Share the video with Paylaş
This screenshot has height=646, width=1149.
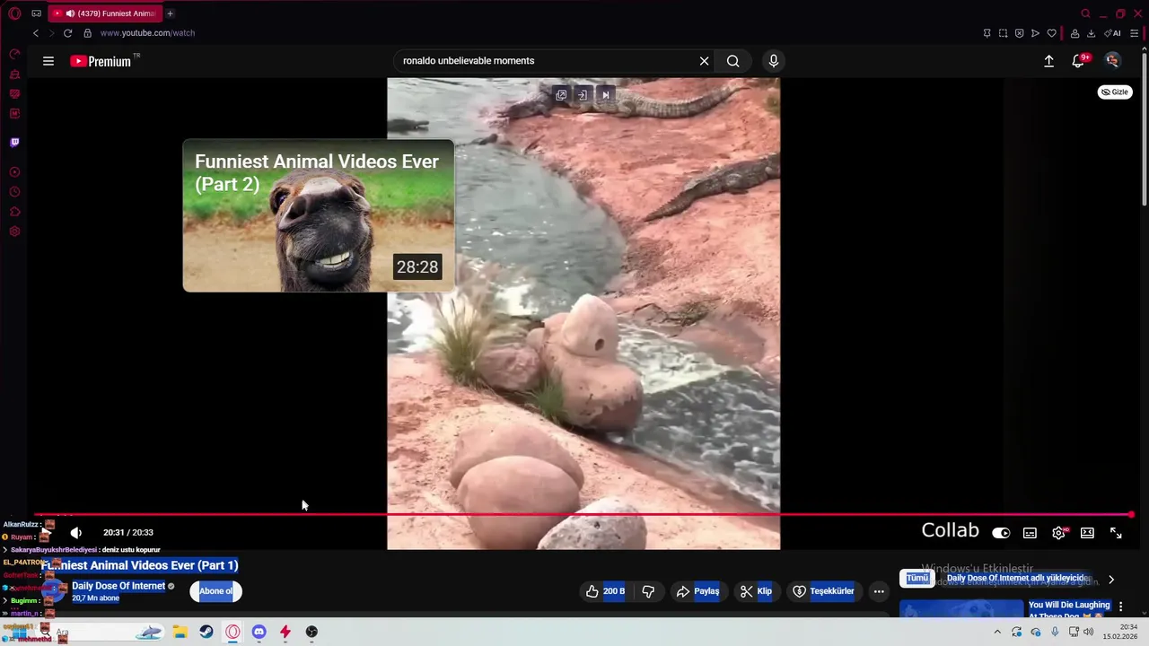(697, 591)
